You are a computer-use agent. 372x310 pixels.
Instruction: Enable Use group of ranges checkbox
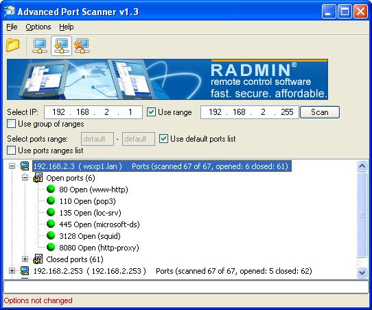click(11, 124)
